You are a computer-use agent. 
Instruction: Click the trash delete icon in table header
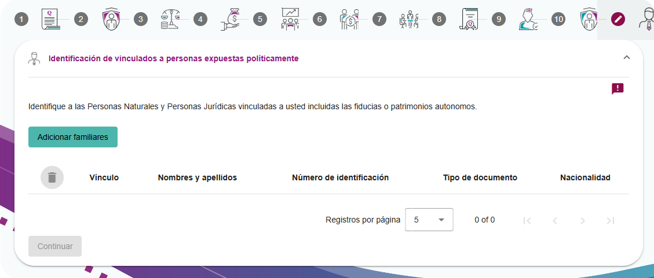tap(52, 177)
